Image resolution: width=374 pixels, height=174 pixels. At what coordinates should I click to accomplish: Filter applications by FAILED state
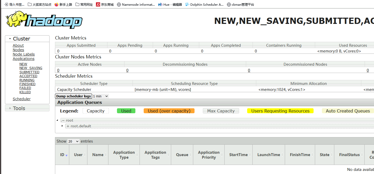pos(25,88)
